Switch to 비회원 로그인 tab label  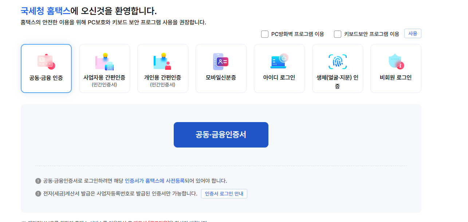396,78
